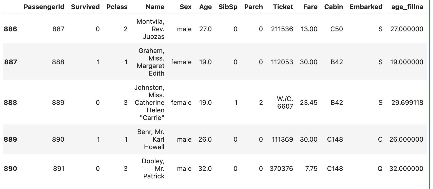The height and width of the screenshot is (189, 433).
Task: Select the fare value 7.75
Action: coord(311,169)
